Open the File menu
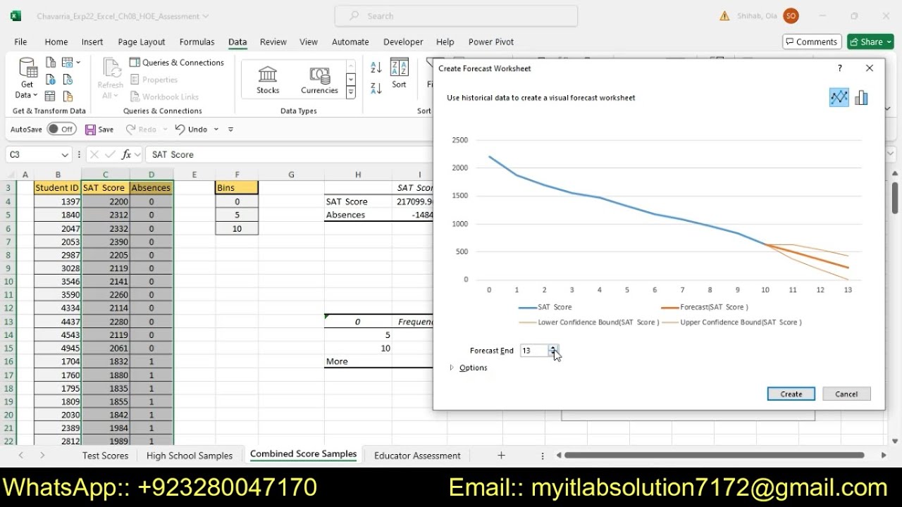This screenshot has height=507, width=902. [x=20, y=42]
